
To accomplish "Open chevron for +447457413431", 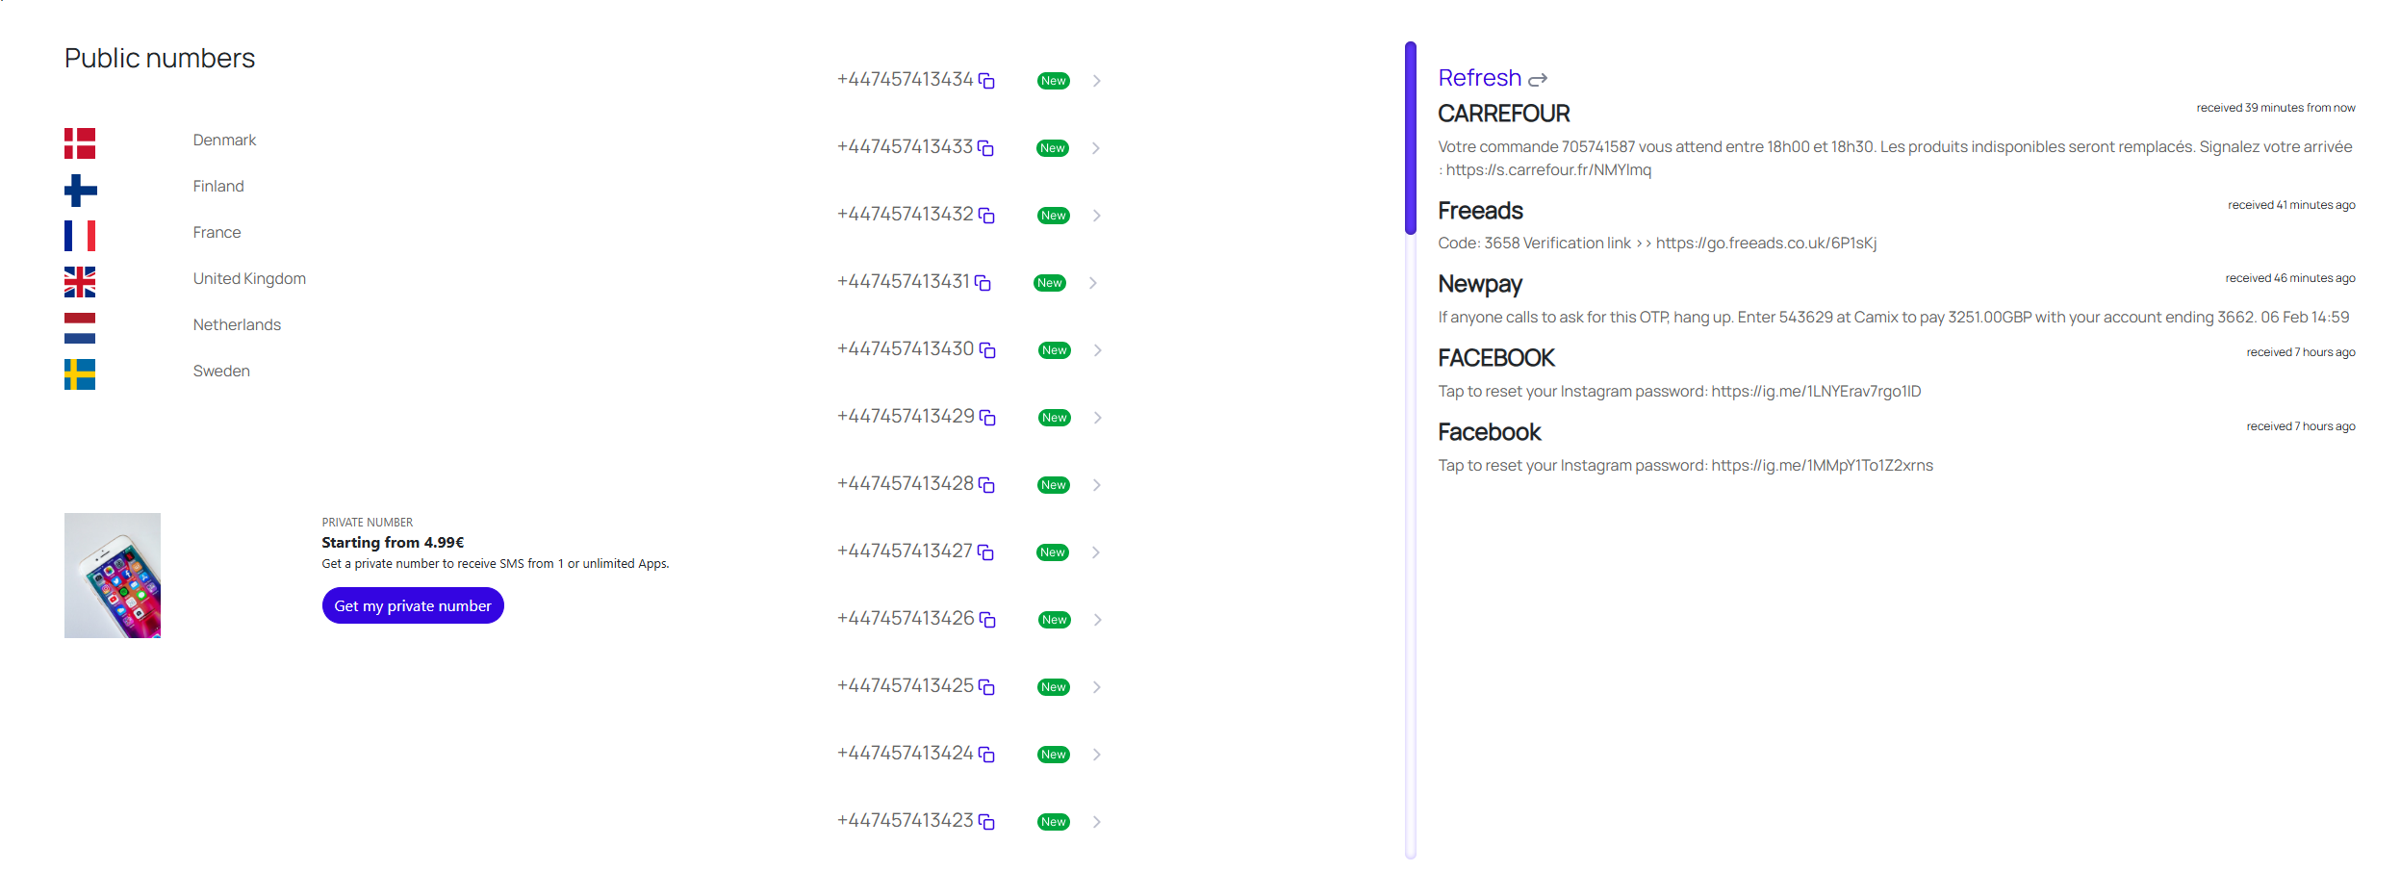I will tap(1092, 283).
